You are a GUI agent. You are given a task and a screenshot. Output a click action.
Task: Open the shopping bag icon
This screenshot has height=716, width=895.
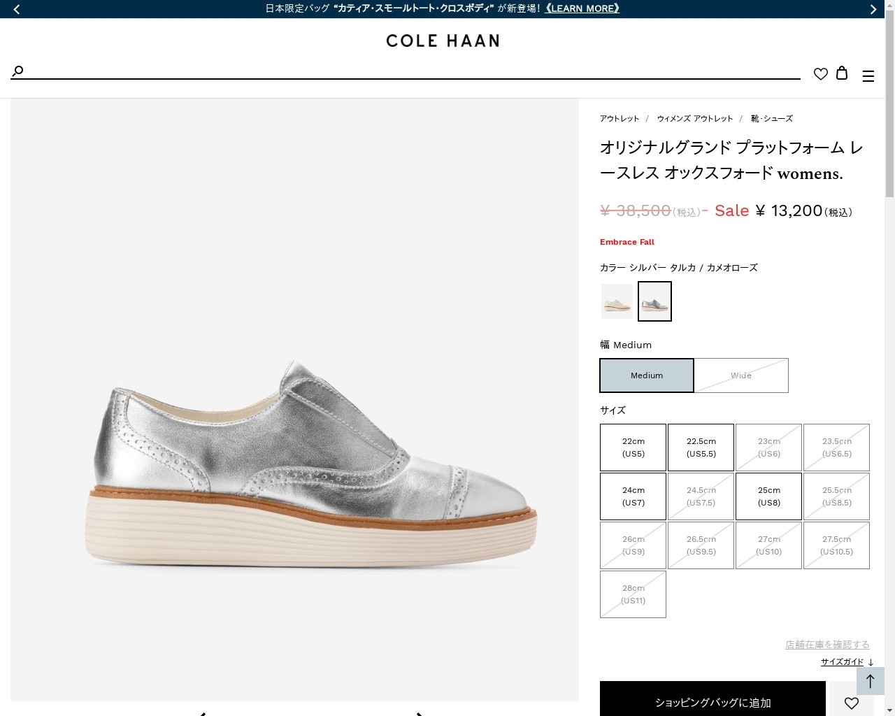coord(842,73)
